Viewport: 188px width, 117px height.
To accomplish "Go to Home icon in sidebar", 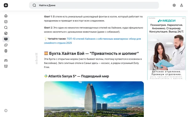I will click(6, 16).
